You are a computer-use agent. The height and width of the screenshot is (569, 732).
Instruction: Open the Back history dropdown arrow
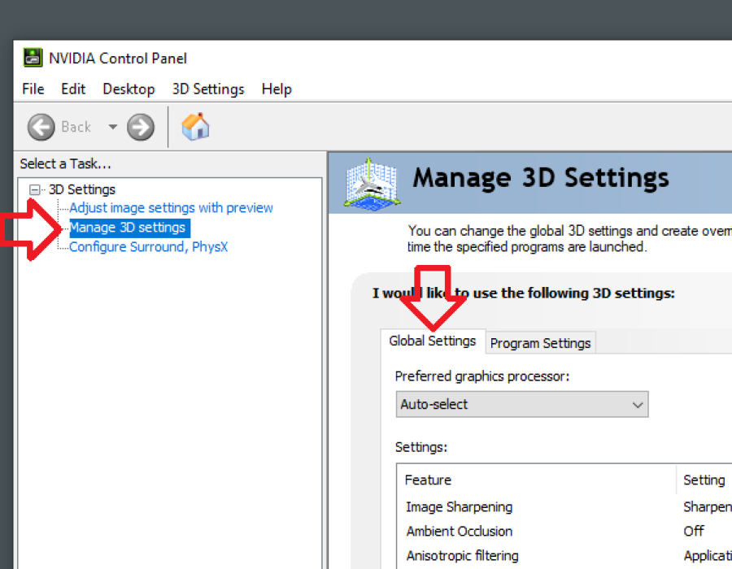(x=113, y=127)
